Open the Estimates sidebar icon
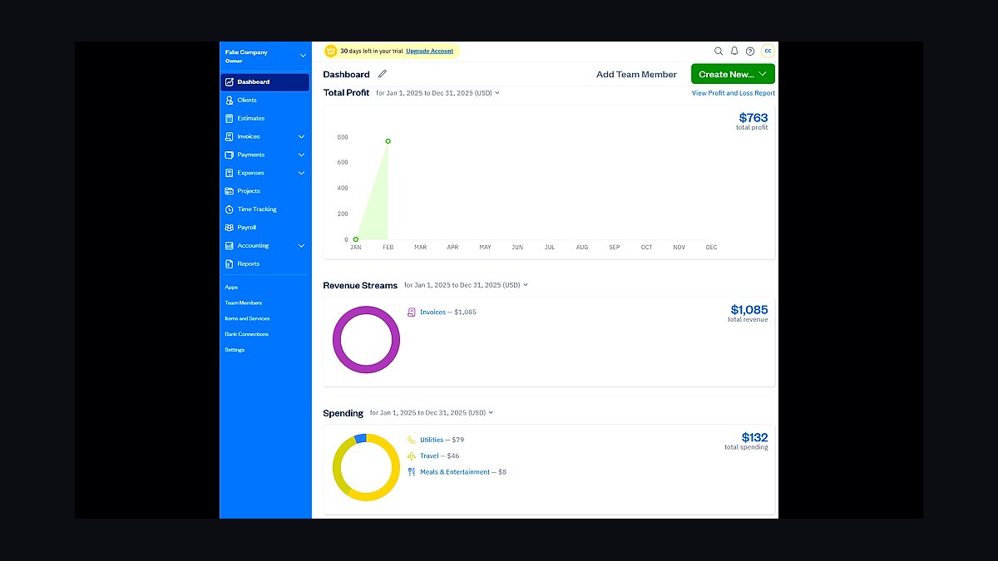This screenshot has height=561, width=998. 230,118
